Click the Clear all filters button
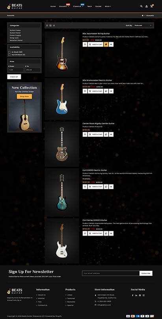162x319 pixels. tap(14, 77)
